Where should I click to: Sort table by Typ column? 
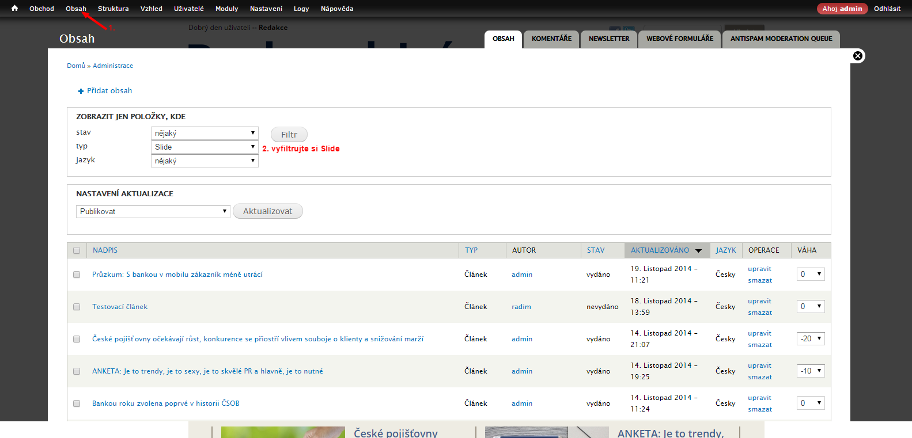(471, 250)
